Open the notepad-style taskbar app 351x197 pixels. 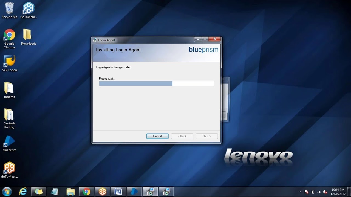pyautogui.click(x=55, y=192)
